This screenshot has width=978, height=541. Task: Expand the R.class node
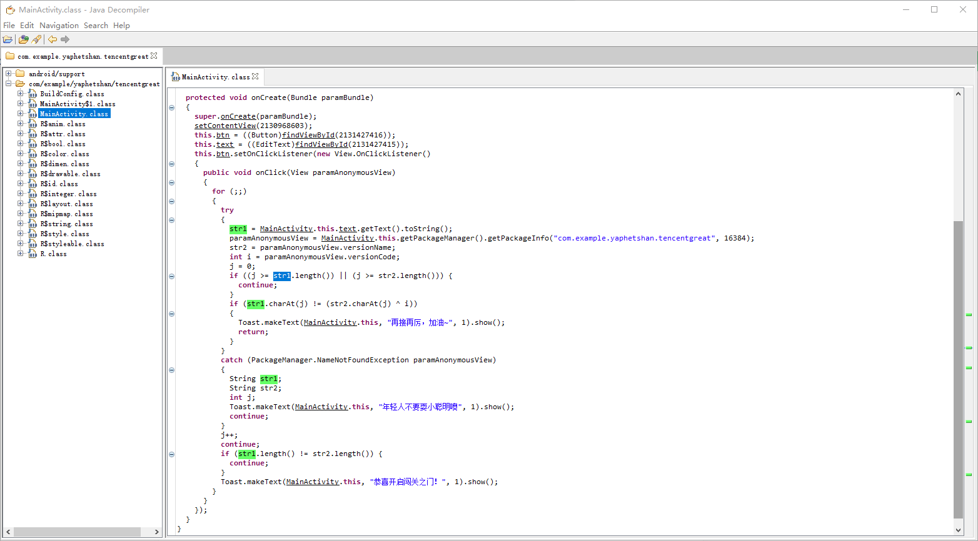20,254
